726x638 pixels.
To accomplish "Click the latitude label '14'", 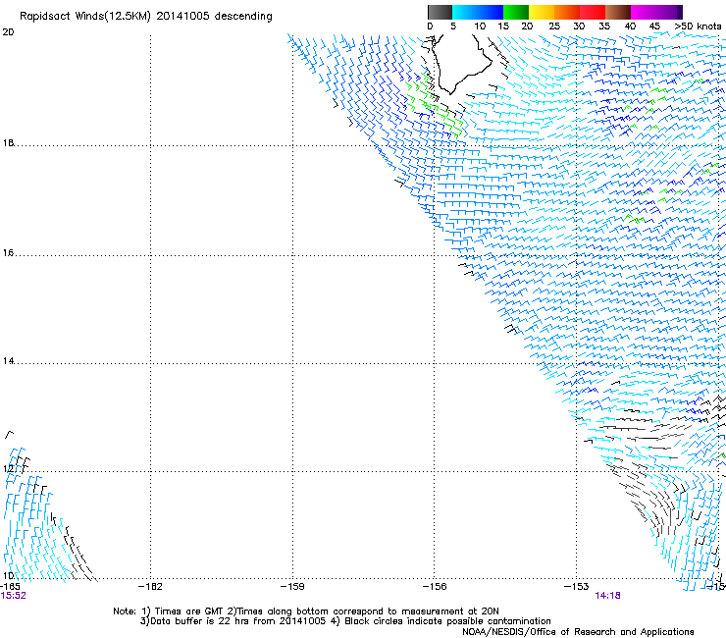I will (x=8, y=361).
